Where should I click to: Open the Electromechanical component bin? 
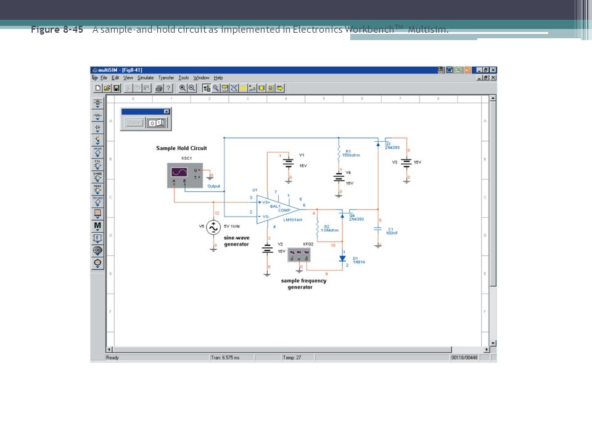pos(97,263)
